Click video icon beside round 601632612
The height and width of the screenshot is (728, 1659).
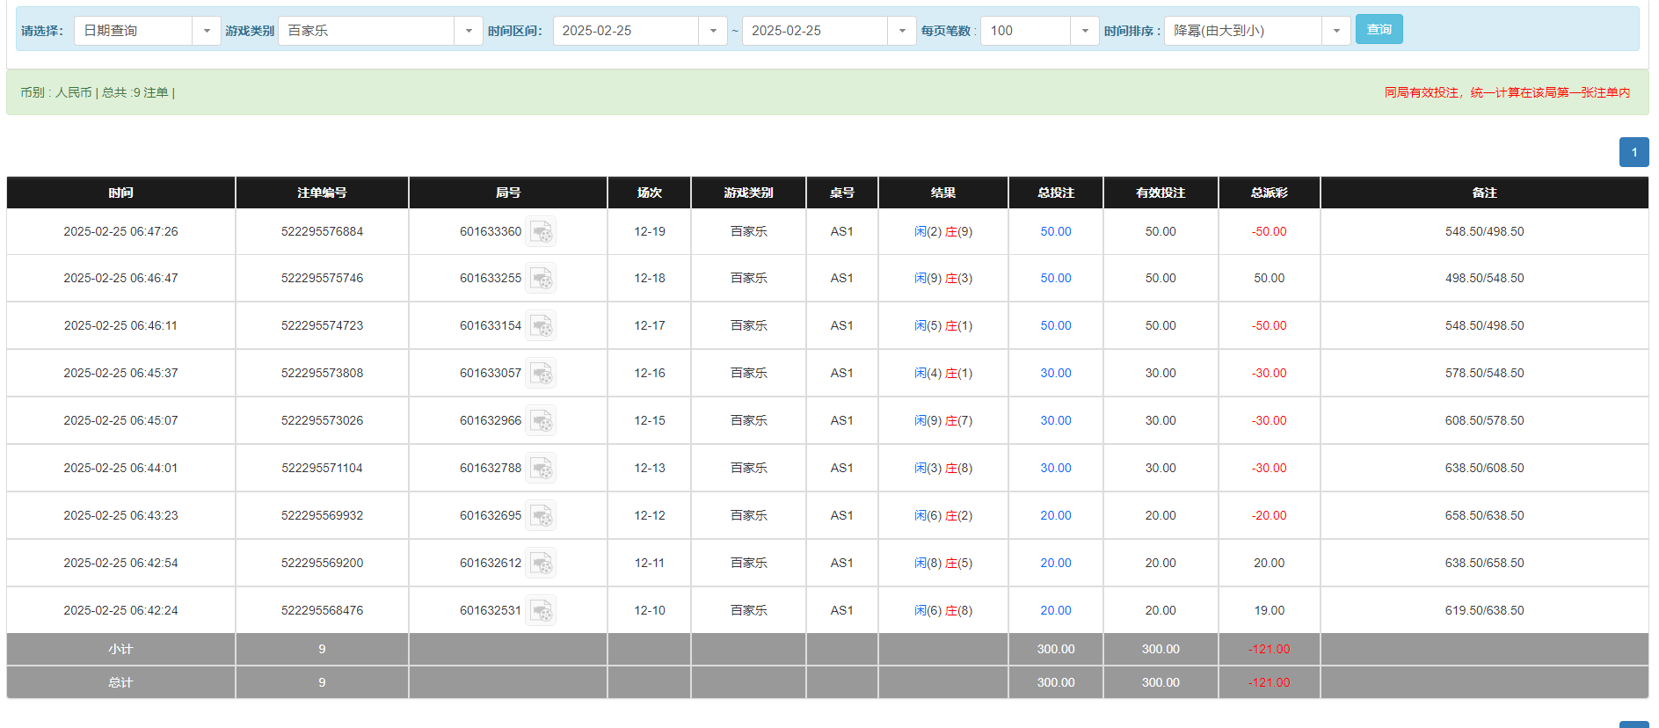click(x=541, y=564)
